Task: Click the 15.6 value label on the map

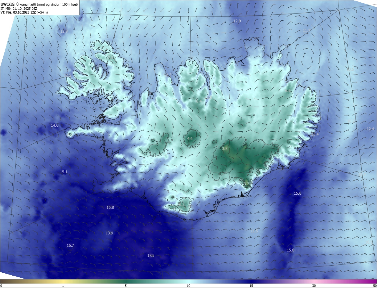Action: pyautogui.click(x=298, y=193)
